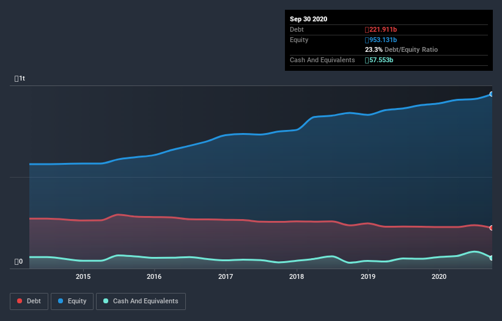Click the 0 y-axis label

(x=18, y=262)
